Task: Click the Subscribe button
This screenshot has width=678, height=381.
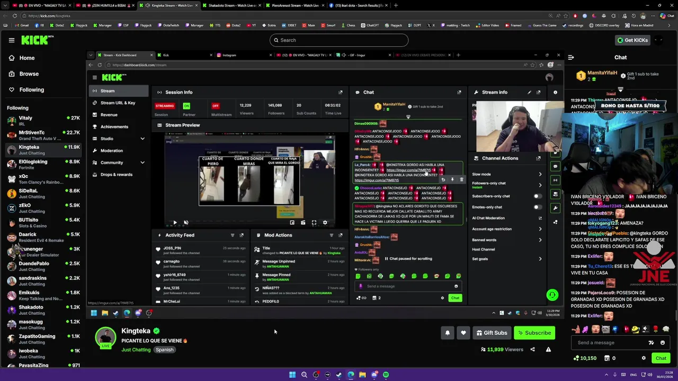Action: tap(534, 333)
